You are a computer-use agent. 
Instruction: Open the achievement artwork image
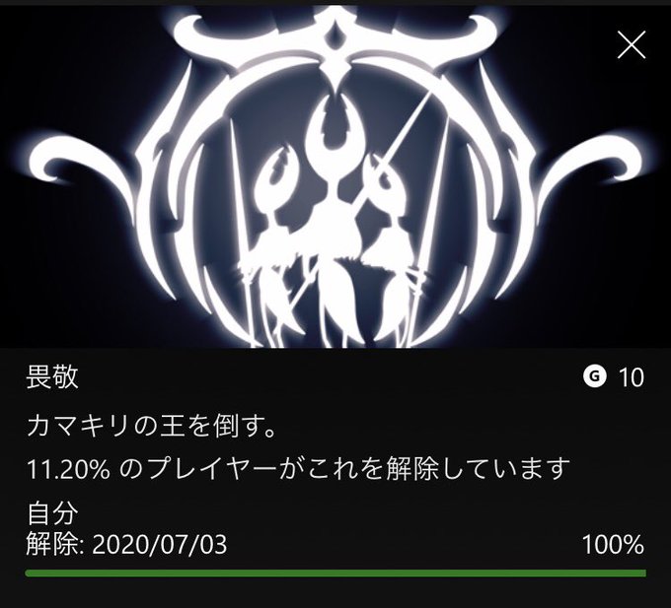[335, 177]
